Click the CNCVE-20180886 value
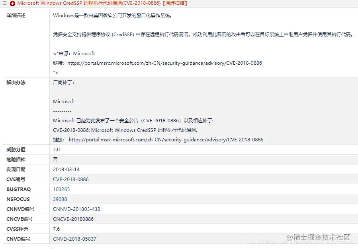Image resolution: width=358 pixels, height=249 pixels. (73, 219)
